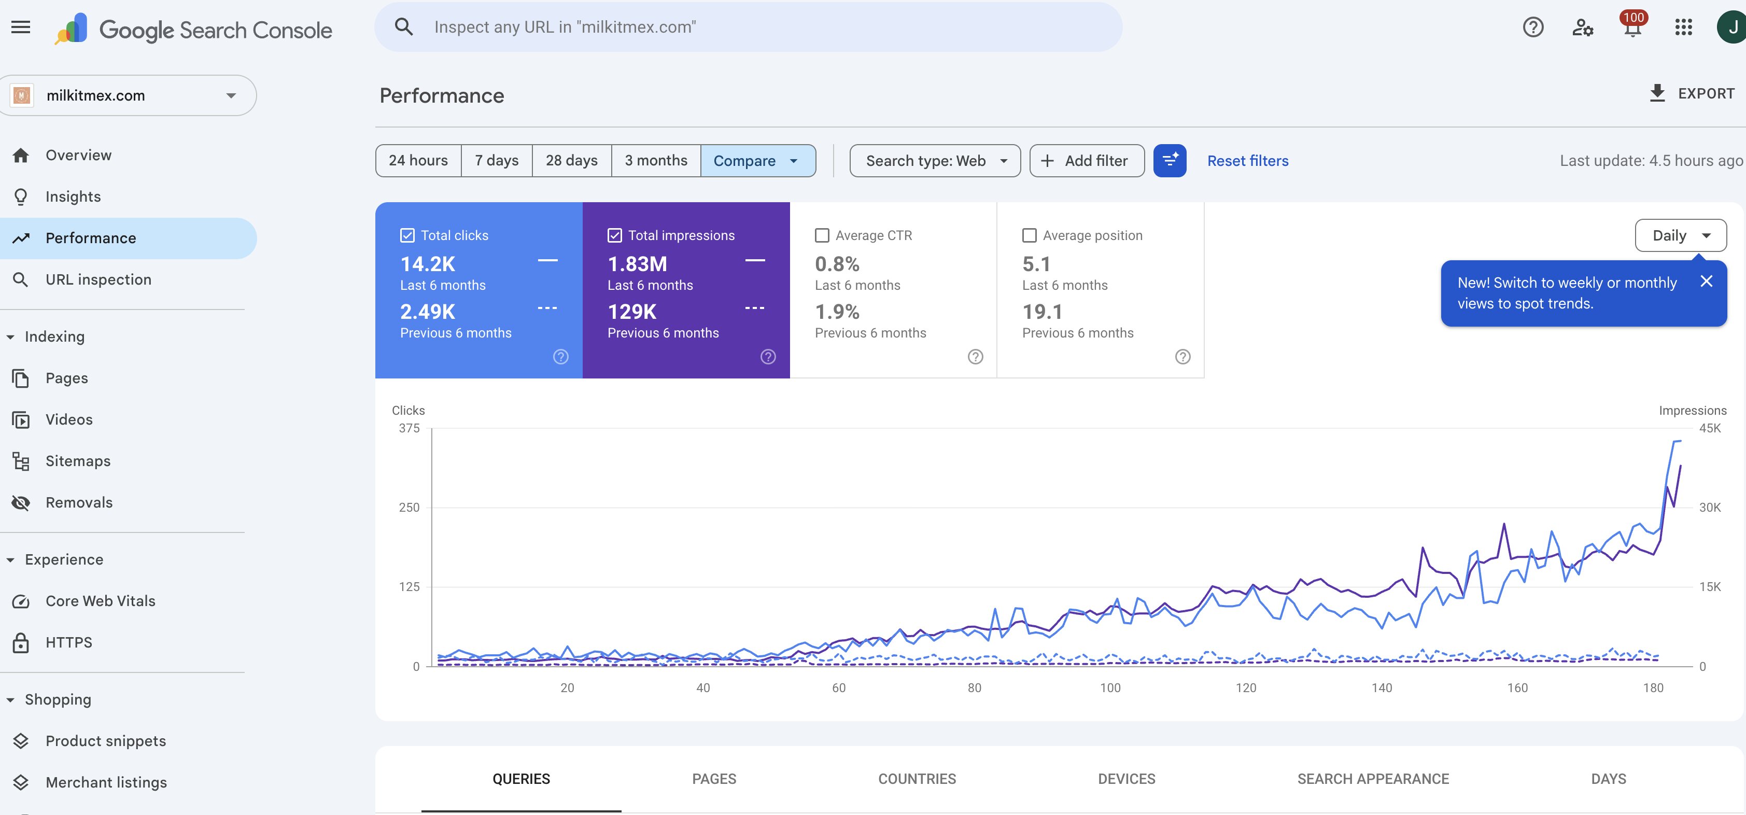Open the Google apps grid

coord(1685,26)
